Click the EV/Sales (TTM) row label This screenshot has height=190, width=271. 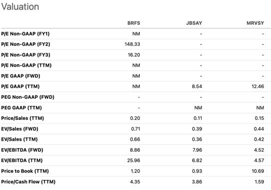pyautogui.click(x=19, y=139)
